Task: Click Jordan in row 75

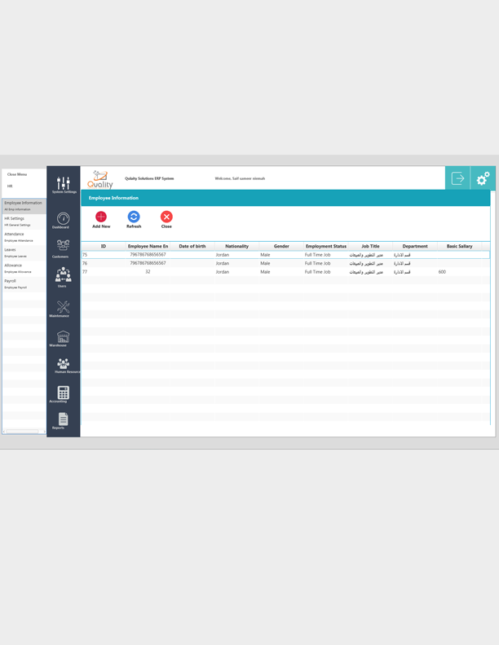Action: pyautogui.click(x=223, y=255)
